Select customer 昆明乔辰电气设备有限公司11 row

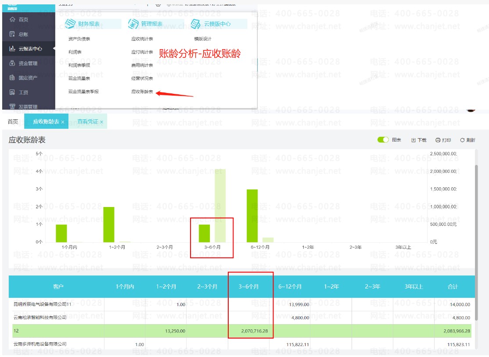click(242, 304)
